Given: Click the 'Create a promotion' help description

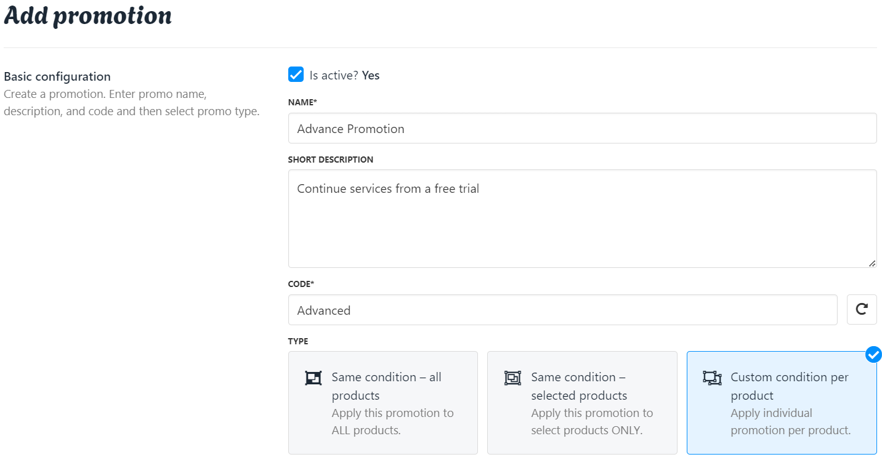Looking at the screenshot, I should [132, 103].
